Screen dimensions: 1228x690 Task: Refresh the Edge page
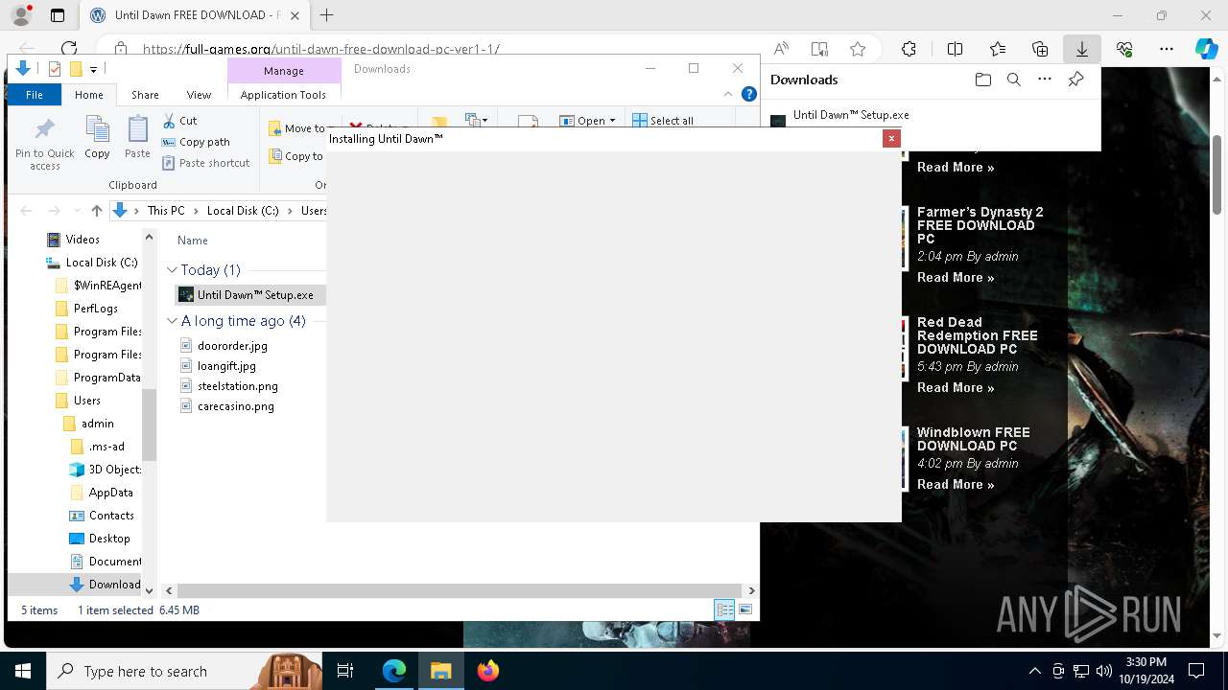[68, 49]
